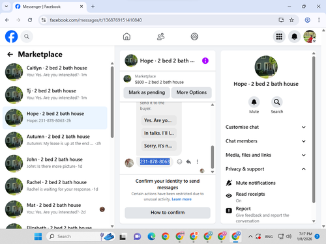This screenshot has width=326, height=244.
Task: Click the highlighted 231-878-8063 message
Action: [x=155, y=161]
